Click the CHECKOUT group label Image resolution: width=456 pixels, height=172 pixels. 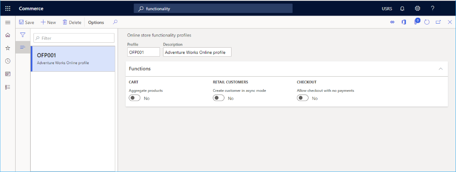point(306,82)
